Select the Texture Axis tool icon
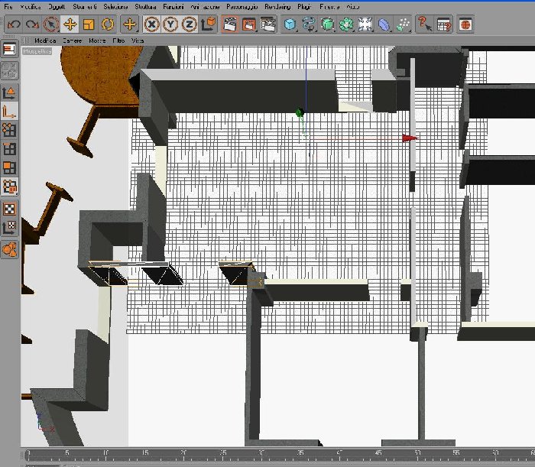Screen dimensions: 535x467 [9, 227]
